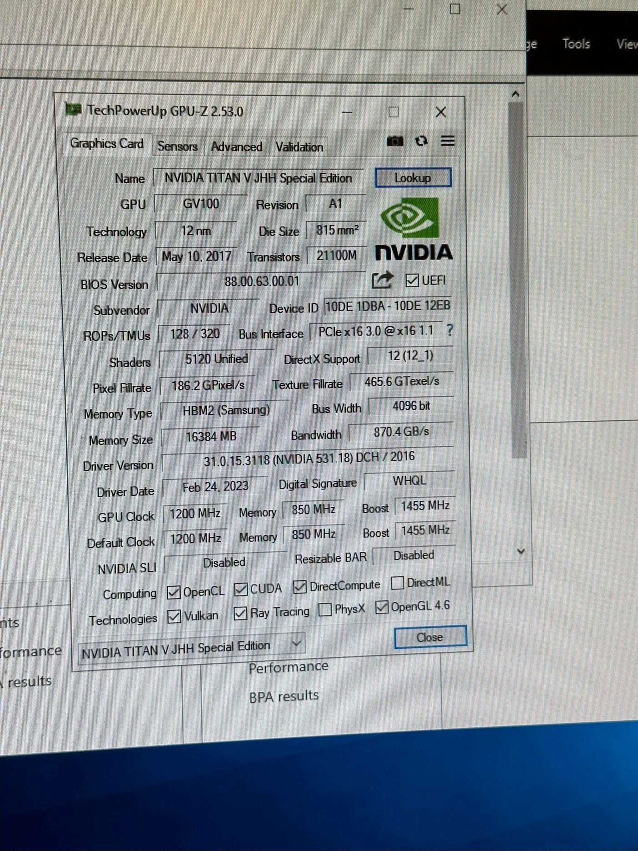638x851 pixels.
Task: Click the GPU-Z screenshot camera icon
Action: 395,141
